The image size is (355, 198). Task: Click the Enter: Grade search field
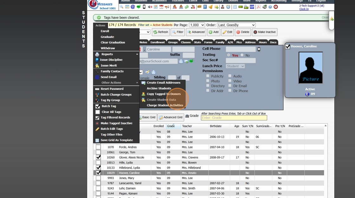[234, 118]
